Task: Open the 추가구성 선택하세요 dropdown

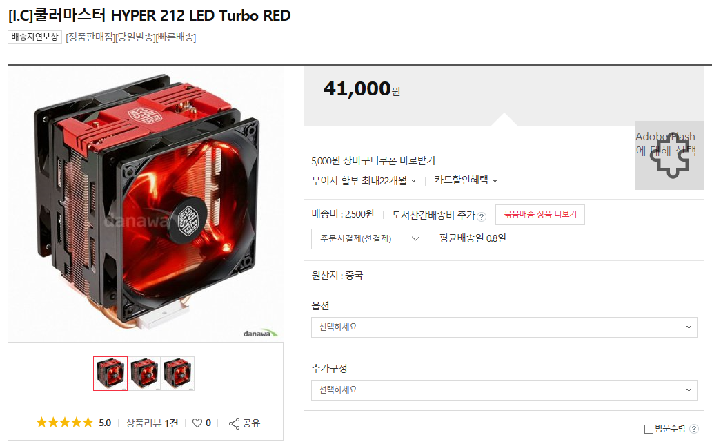Action: point(504,390)
